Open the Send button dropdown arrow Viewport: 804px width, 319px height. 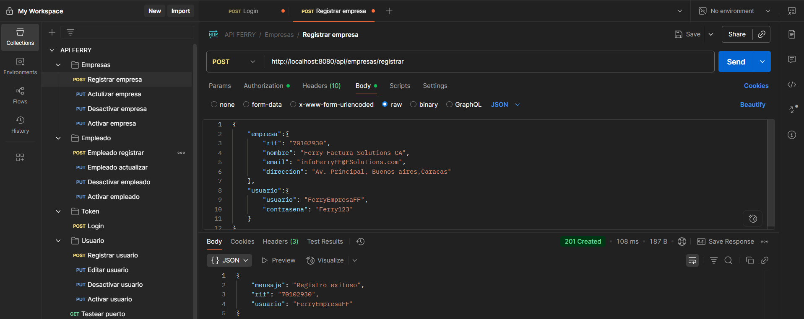tap(762, 62)
